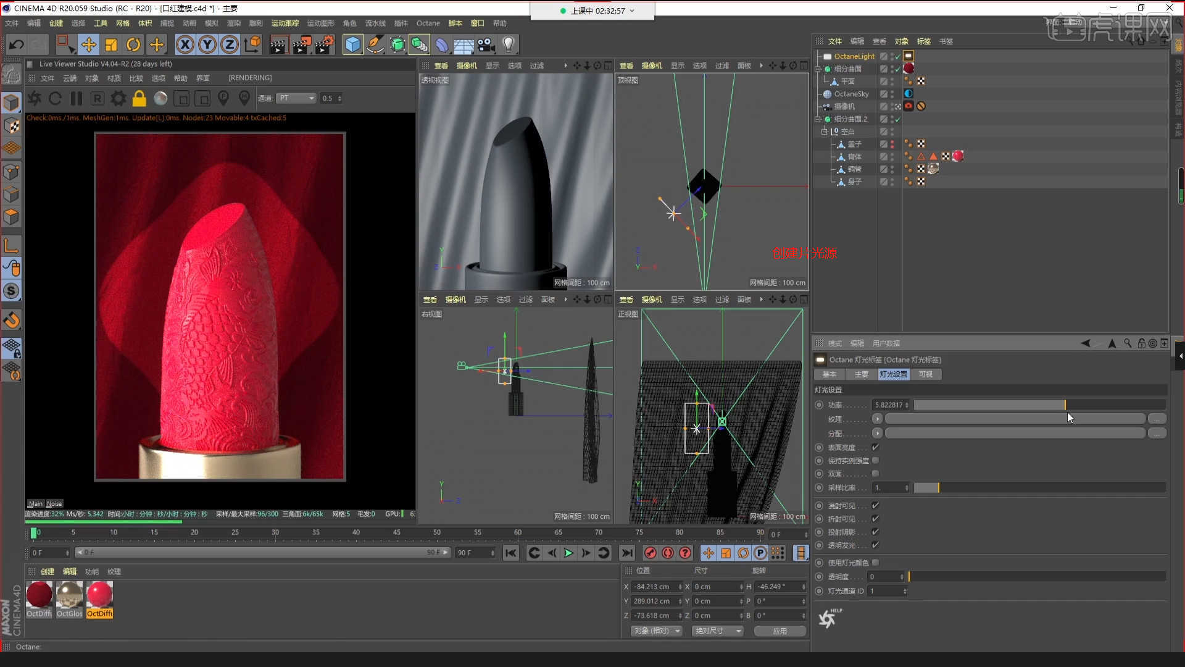Click the Cube primitive icon

(352, 44)
